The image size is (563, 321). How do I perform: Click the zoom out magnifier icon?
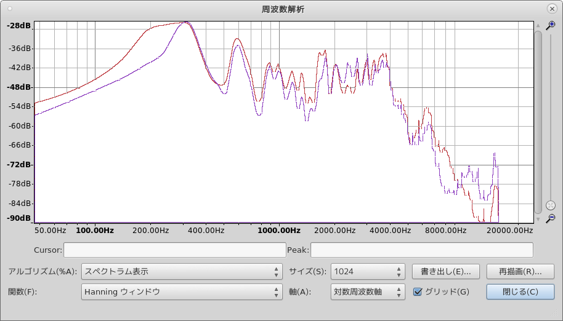[551, 218]
